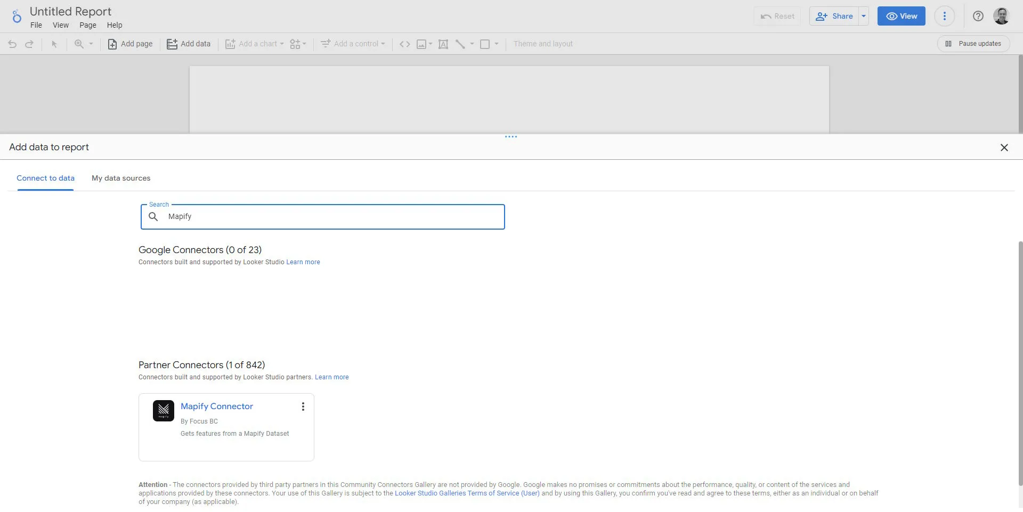Open the File menu
The width and height of the screenshot is (1023, 512).
pos(36,25)
